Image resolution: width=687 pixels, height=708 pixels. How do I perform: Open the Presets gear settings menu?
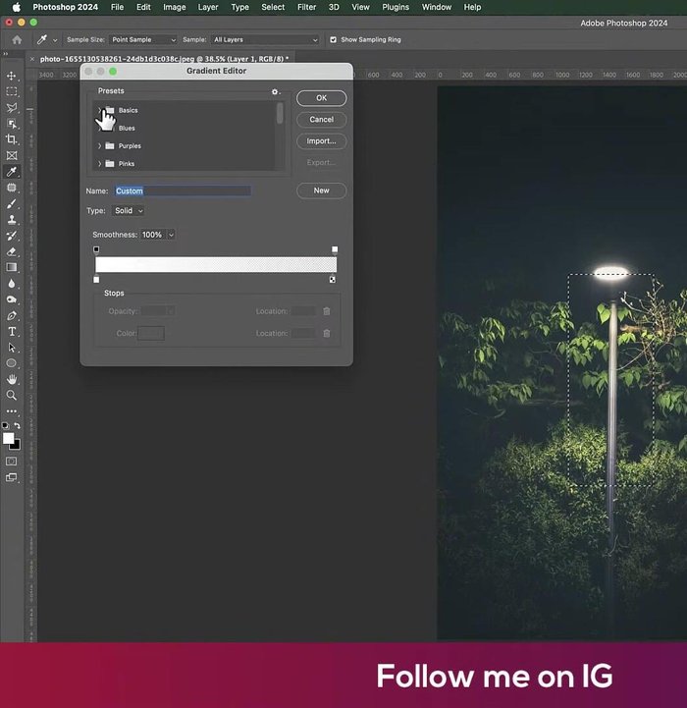point(275,91)
